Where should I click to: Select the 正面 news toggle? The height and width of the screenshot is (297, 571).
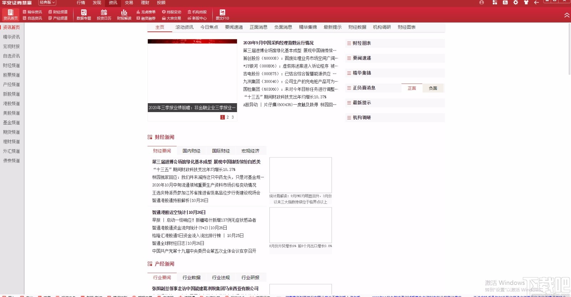[412, 88]
